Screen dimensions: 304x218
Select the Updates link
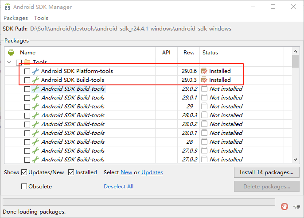[x=152, y=172]
